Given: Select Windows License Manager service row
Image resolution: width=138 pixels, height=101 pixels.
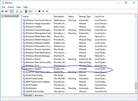Looking at the screenshot, I should 65,30.
